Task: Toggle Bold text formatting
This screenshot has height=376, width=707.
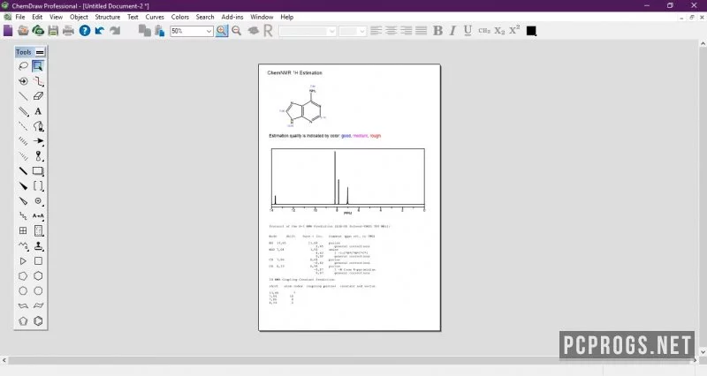Action: [x=437, y=31]
